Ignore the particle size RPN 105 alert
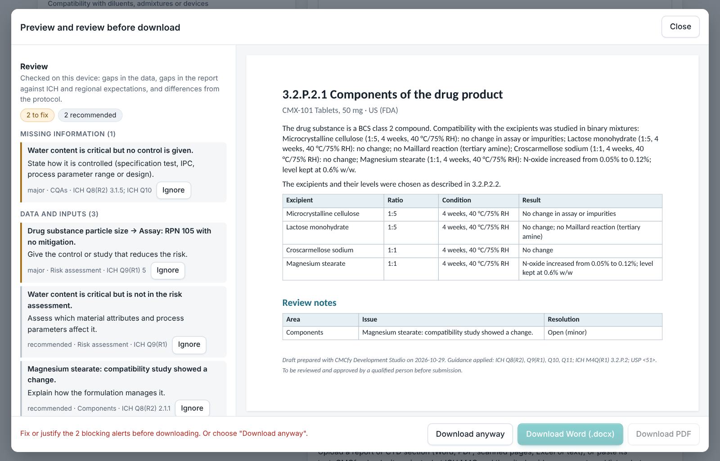The image size is (720, 461). (x=168, y=270)
